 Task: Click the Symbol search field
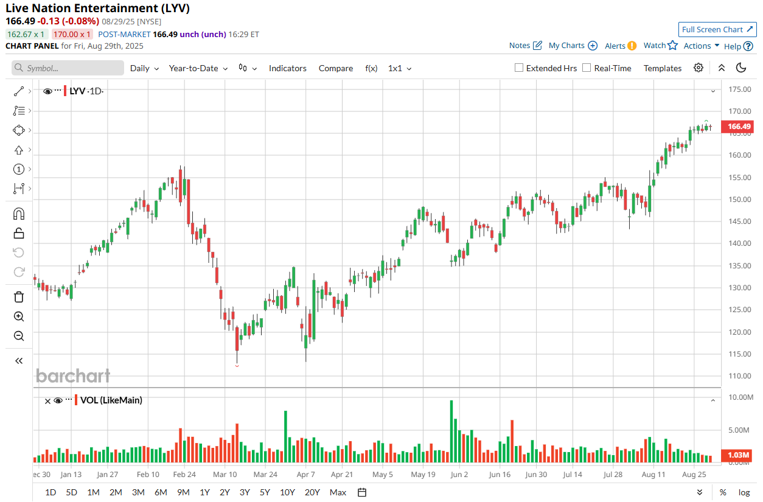68,68
